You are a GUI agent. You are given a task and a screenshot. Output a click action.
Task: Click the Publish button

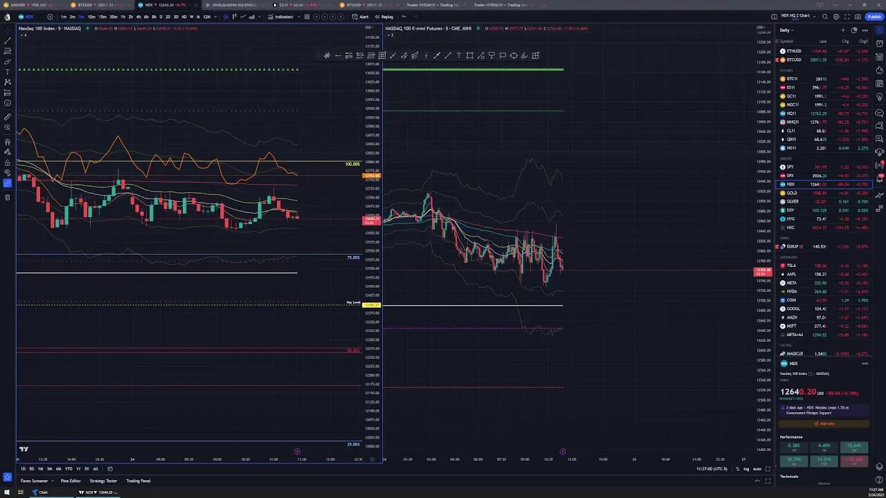(x=874, y=17)
